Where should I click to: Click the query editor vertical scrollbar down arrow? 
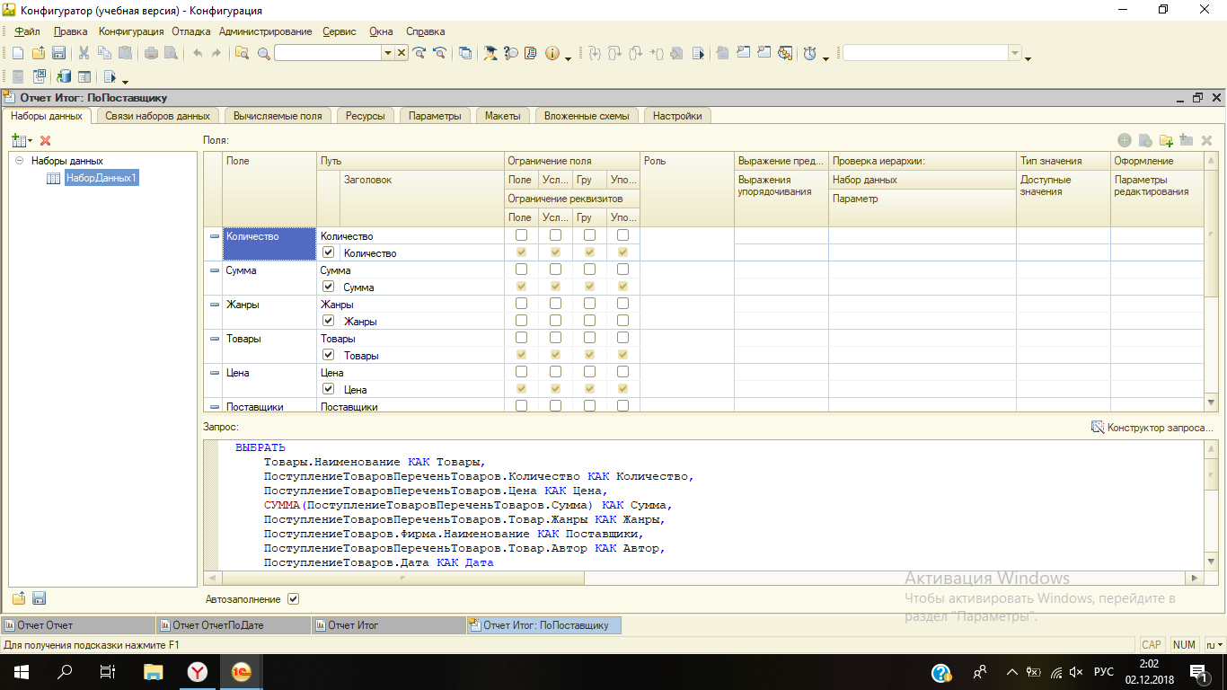[x=1211, y=562]
